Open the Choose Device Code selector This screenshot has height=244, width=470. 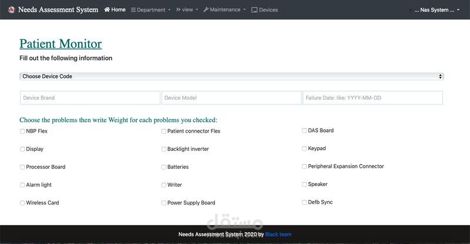point(231,76)
